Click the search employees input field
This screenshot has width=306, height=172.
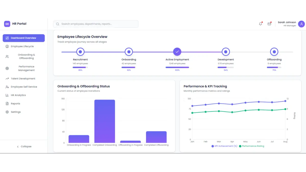point(96,24)
